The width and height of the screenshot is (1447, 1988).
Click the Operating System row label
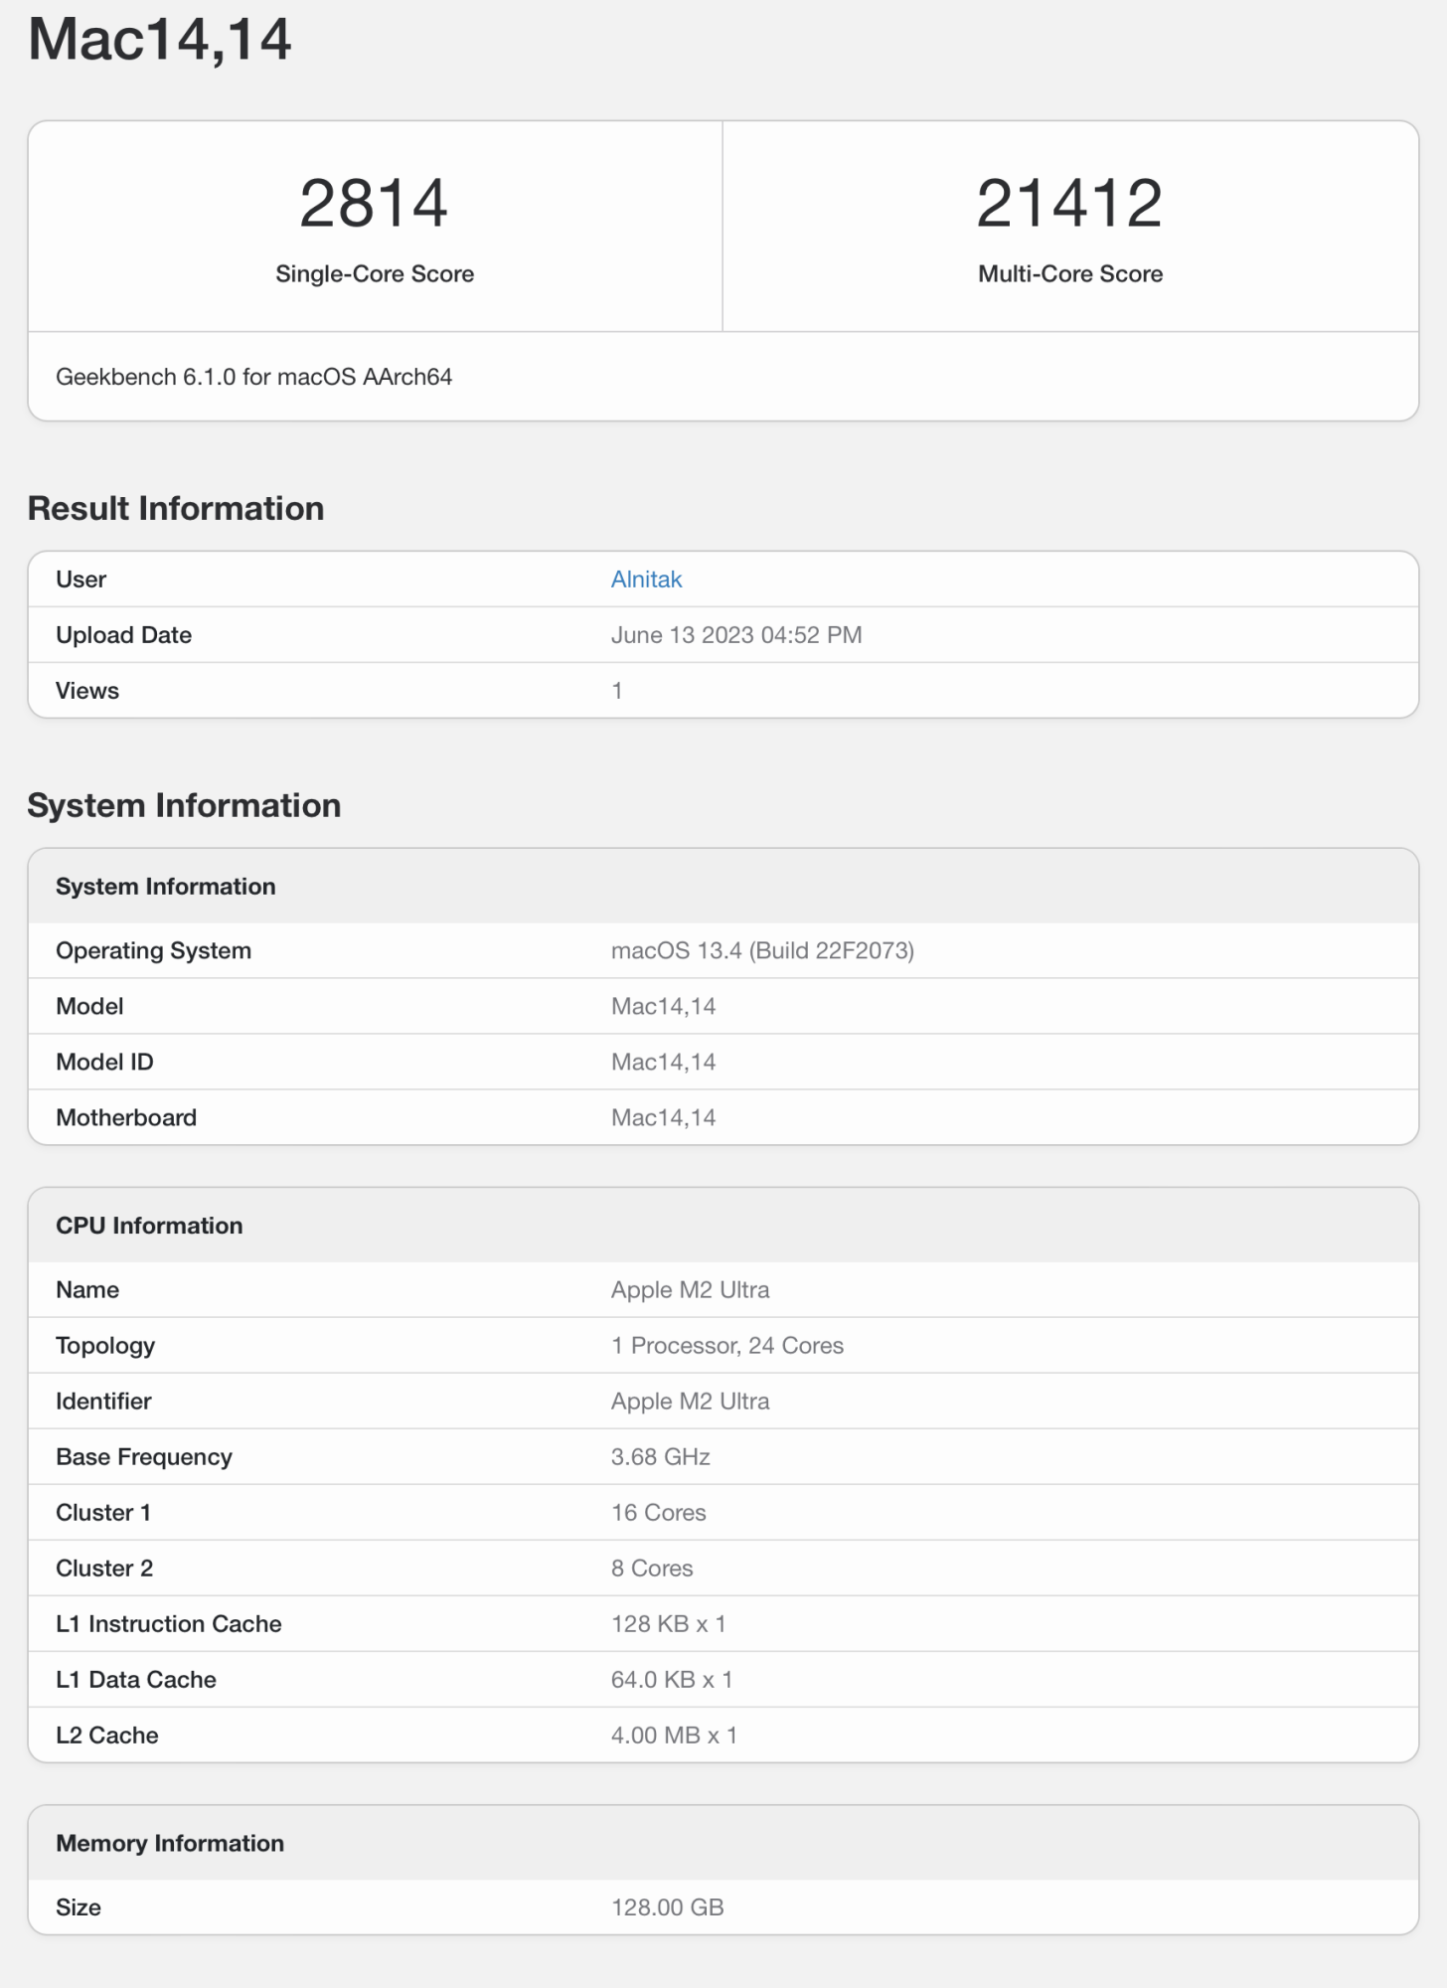click(x=154, y=951)
